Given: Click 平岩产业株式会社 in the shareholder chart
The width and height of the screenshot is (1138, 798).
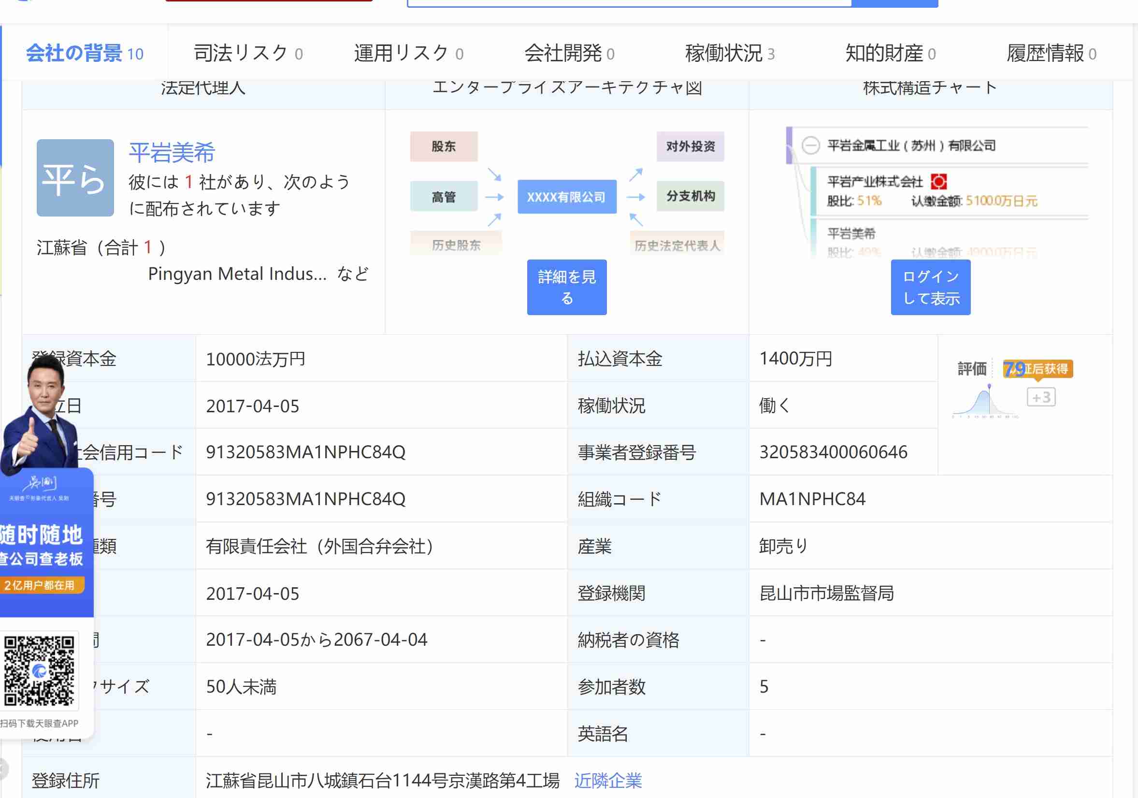Looking at the screenshot, I should 875,181.
